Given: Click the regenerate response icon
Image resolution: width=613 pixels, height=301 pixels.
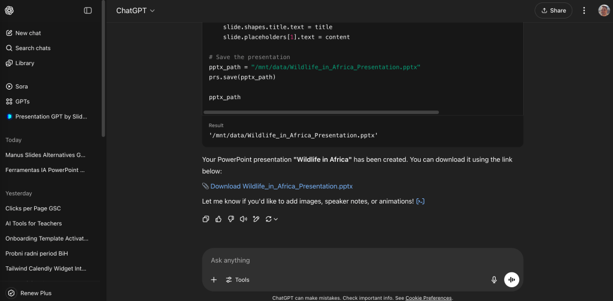Looking at the screenshot, I should pos(268,219).
